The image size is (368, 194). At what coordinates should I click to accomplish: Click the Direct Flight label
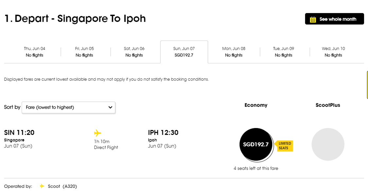click(106, 147)
